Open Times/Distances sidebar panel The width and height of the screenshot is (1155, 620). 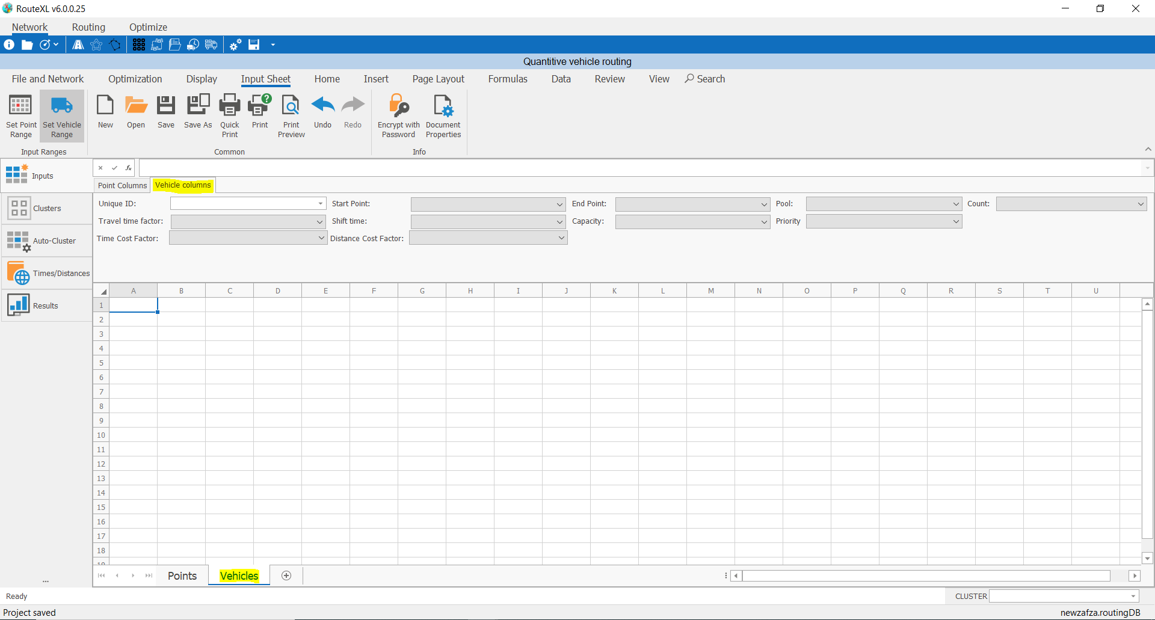point(46,273)
